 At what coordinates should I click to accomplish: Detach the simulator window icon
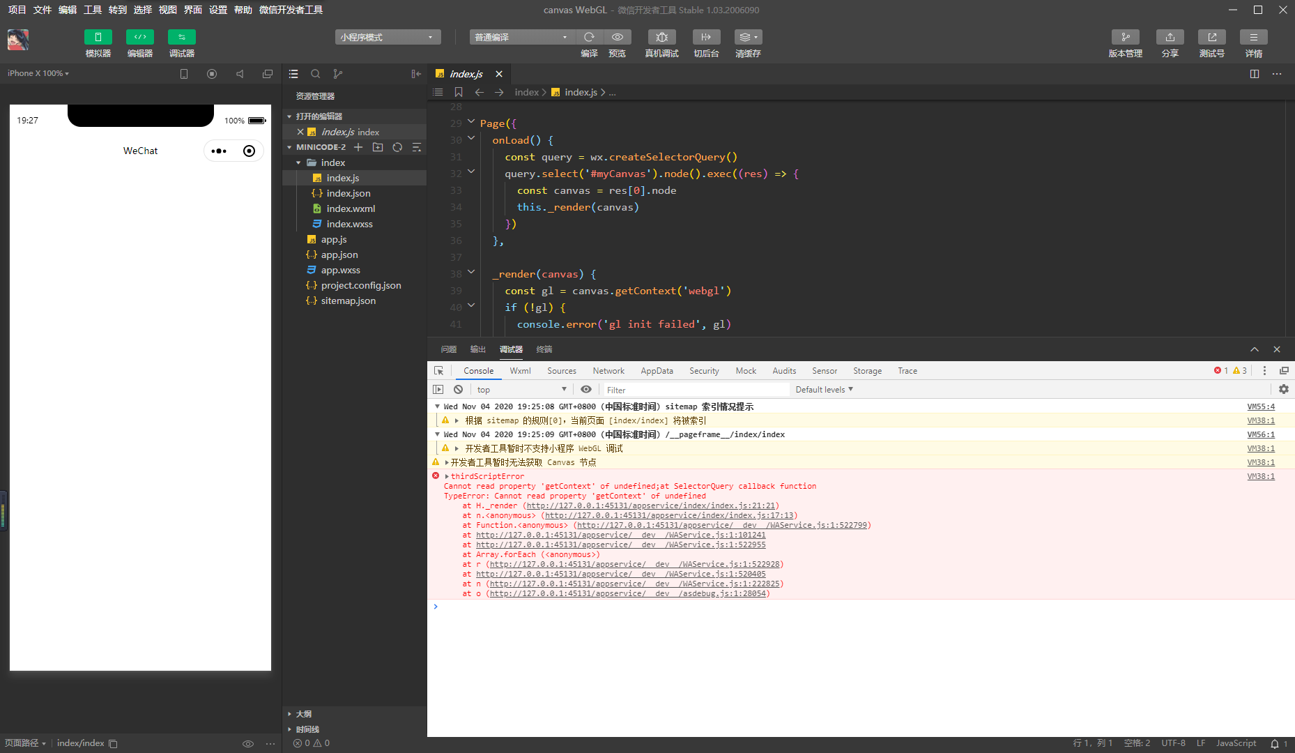coord(268,74)
